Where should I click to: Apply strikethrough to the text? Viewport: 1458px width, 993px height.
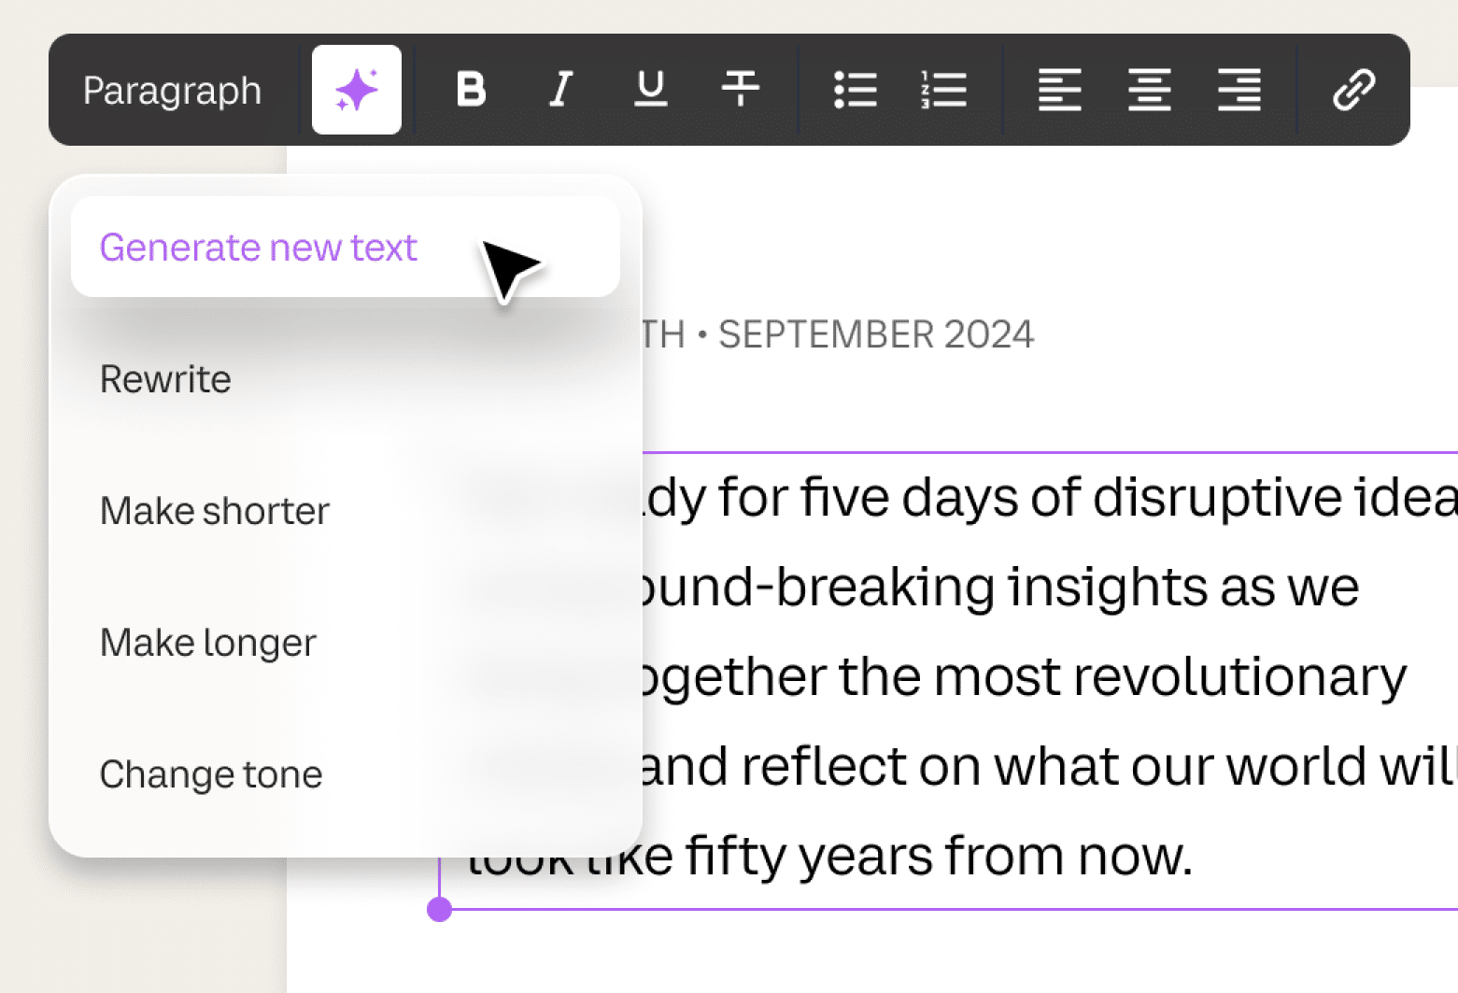[740, 91]
